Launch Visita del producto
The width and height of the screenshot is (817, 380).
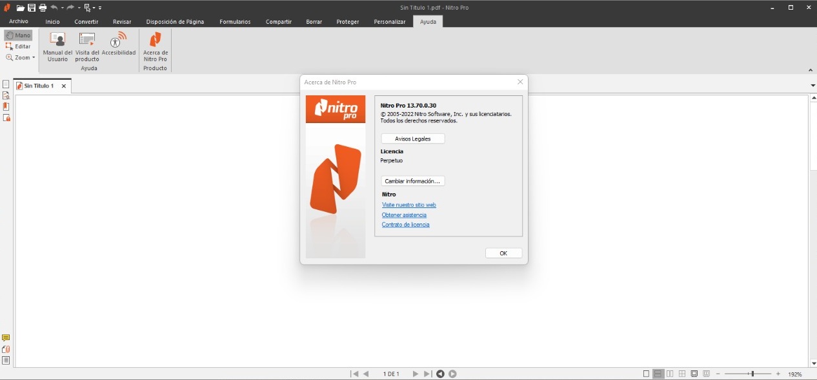point(87,46)
